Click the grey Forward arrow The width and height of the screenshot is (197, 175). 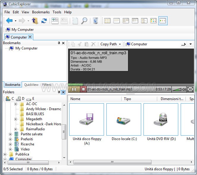(x=22, y=20)
